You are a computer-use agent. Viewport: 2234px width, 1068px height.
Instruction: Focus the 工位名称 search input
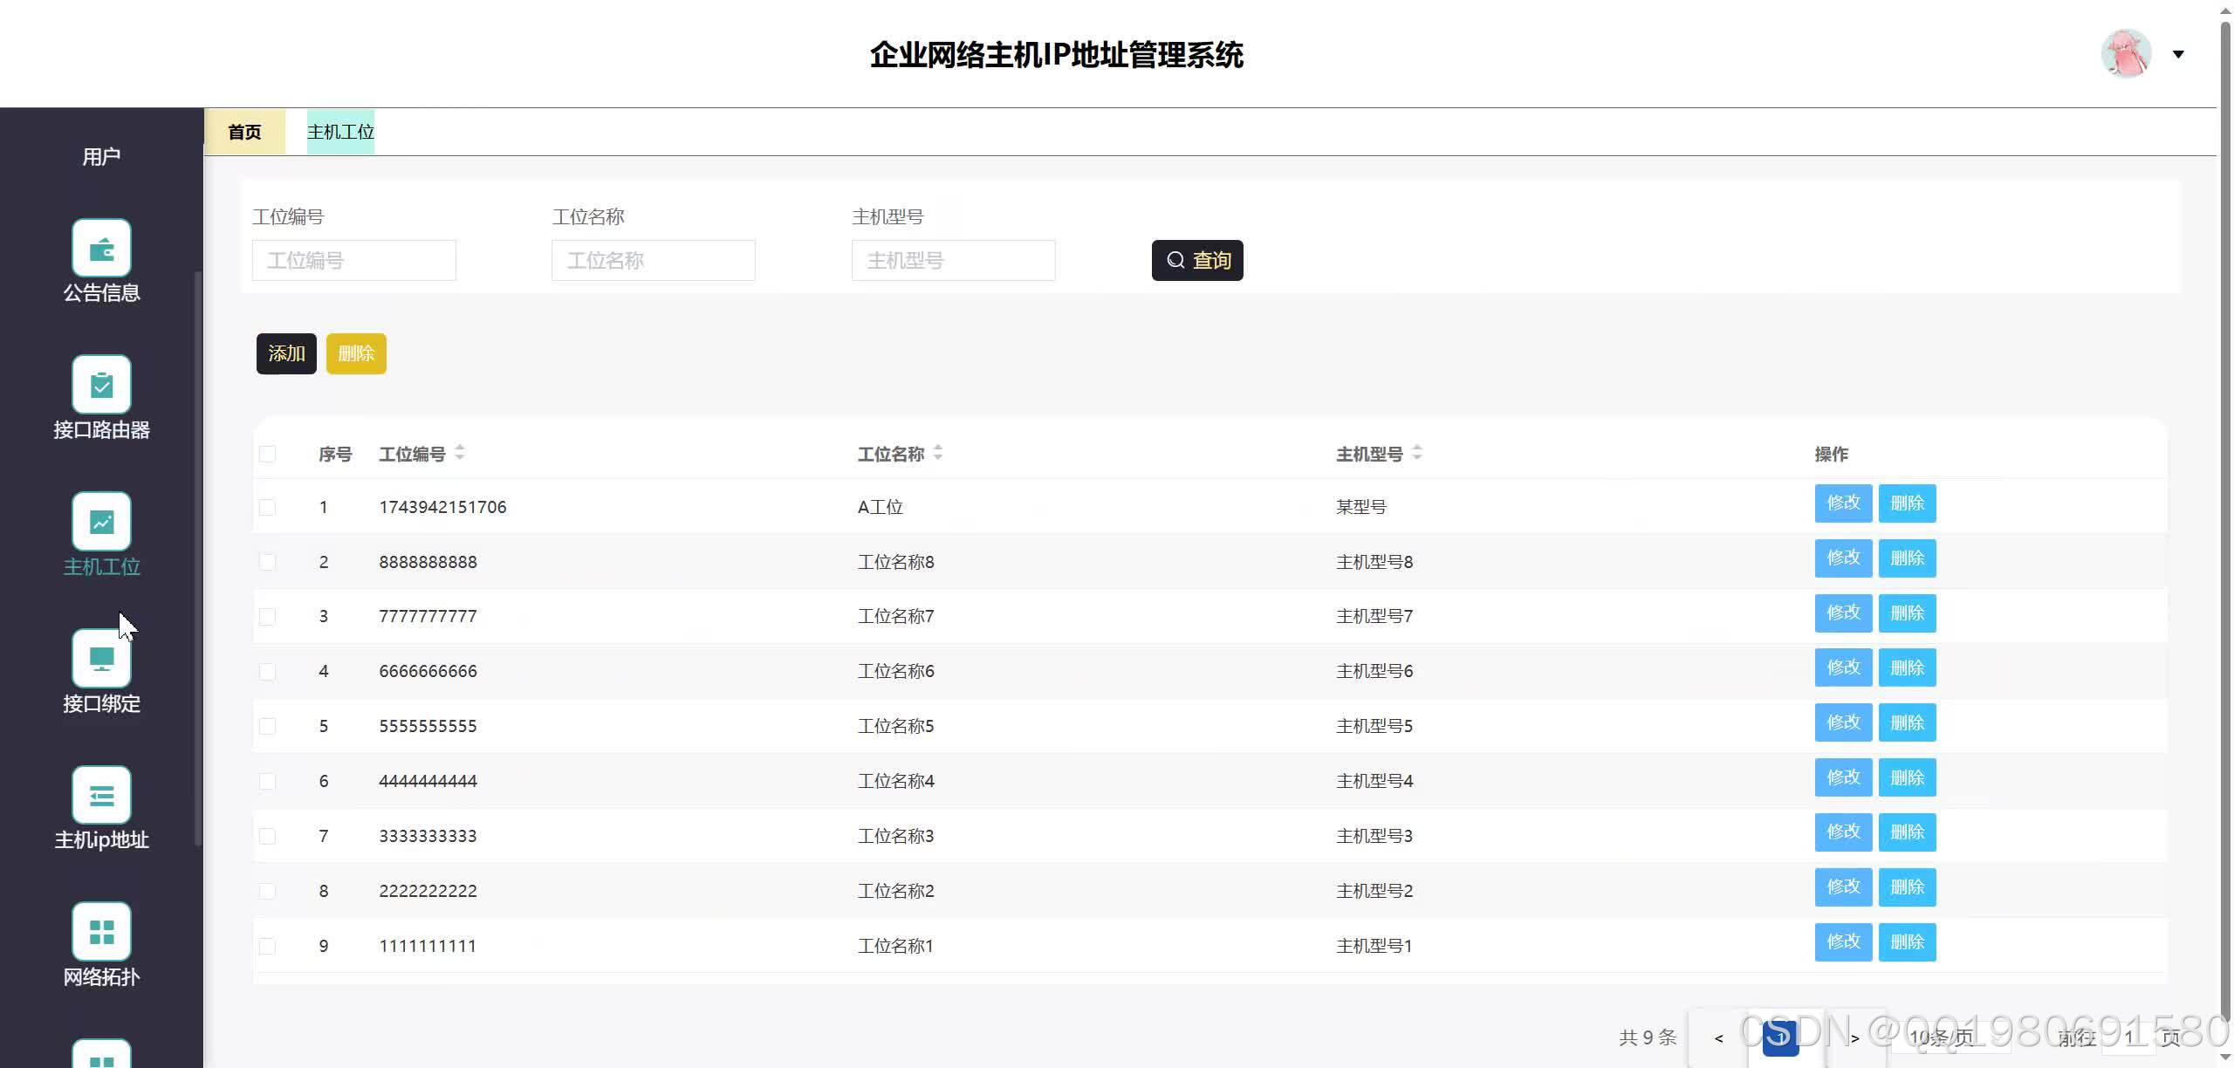point(653,260)
